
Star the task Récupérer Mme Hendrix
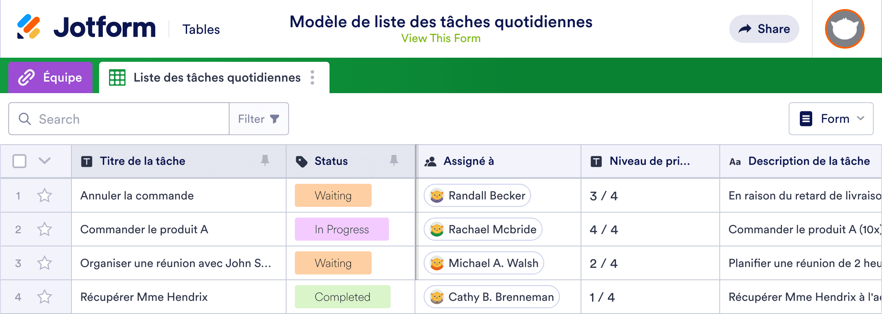[44, 296]
